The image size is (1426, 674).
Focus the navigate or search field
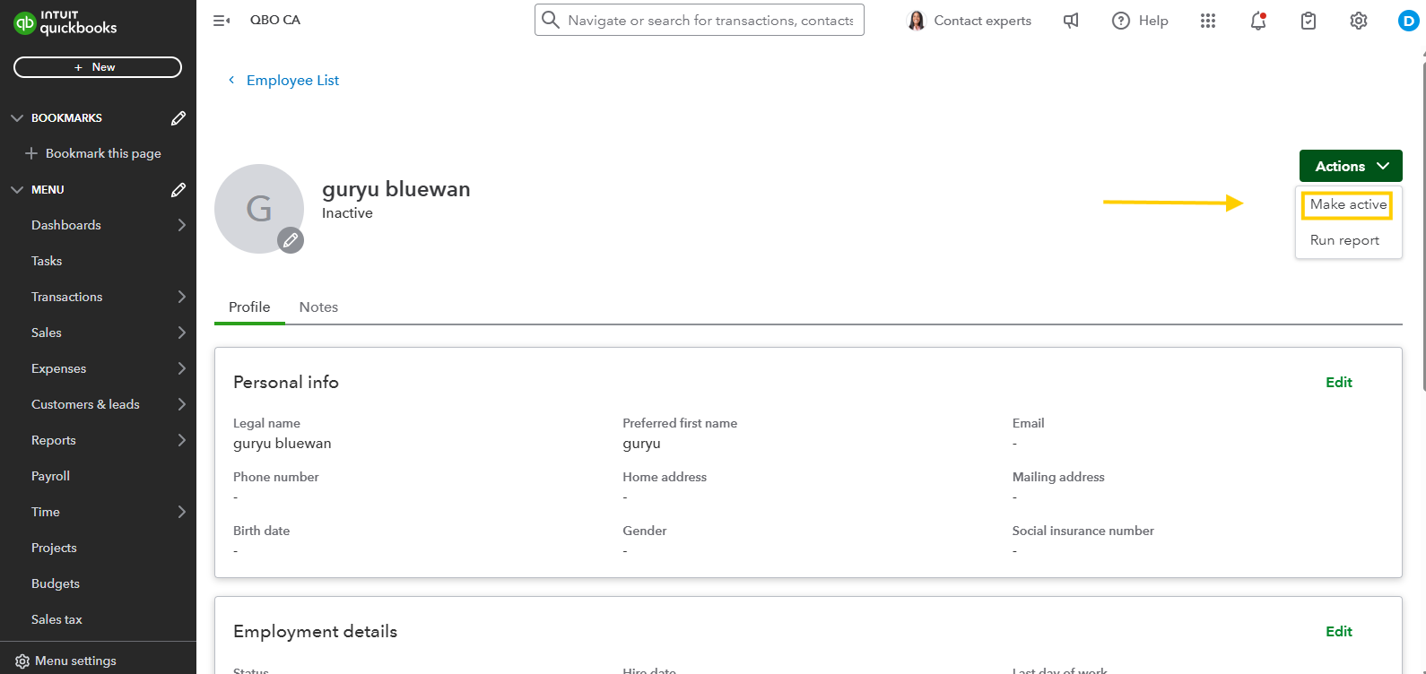(x=709, y=20)
